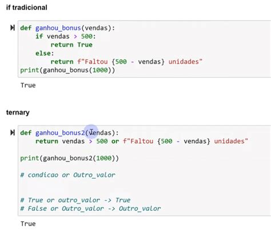271x231 pixels.
Task: Click the line 'def ganhou_bonus(vendas):'
Action: point(67,28)
